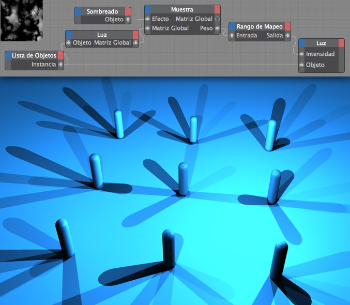Open red output menu on Lista de Objetos node

point(60,55)
